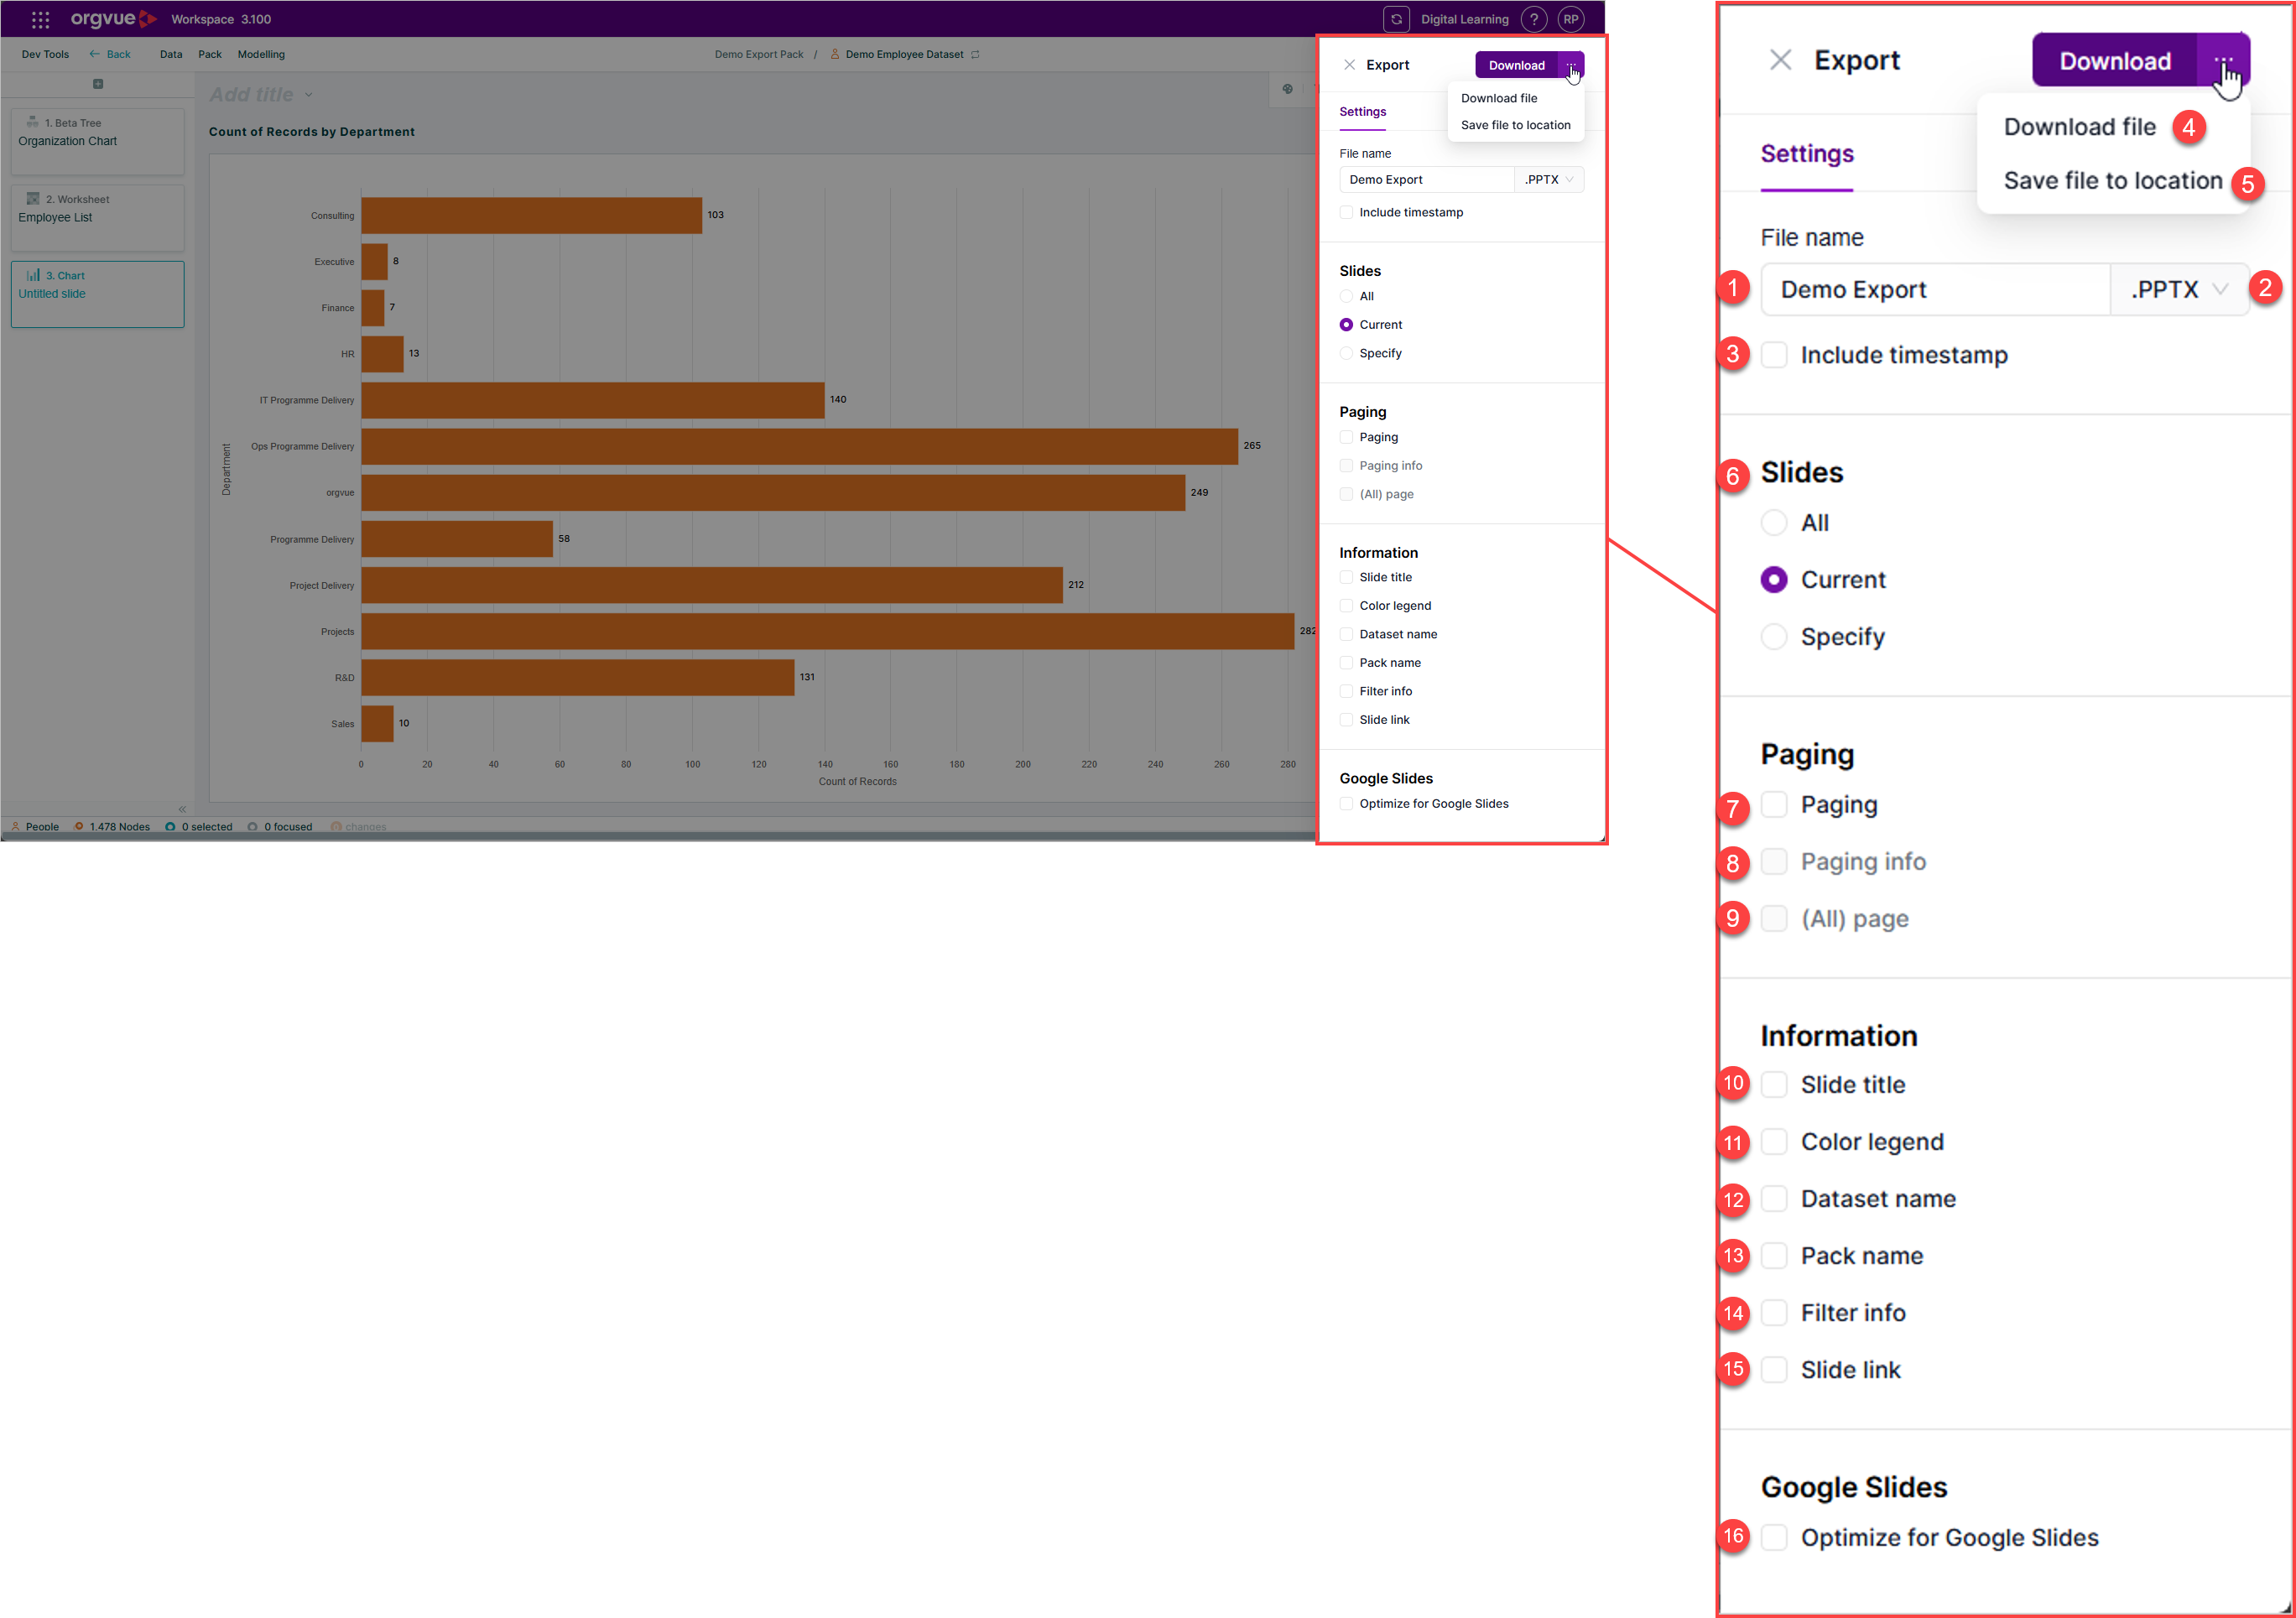The image size is (2296, 1618).
Task: Open the color palette icon above chart
Action: pos(1288,89)
